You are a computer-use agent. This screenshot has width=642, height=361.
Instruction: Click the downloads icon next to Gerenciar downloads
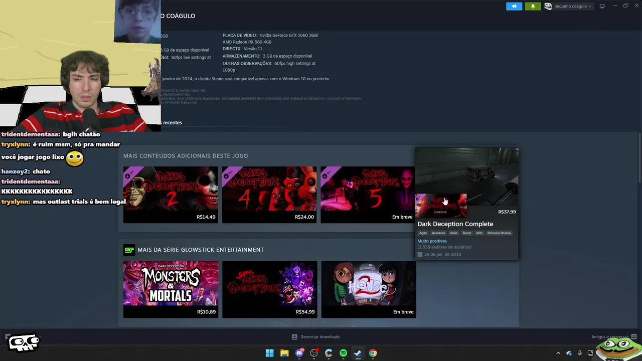click(294, 337)
